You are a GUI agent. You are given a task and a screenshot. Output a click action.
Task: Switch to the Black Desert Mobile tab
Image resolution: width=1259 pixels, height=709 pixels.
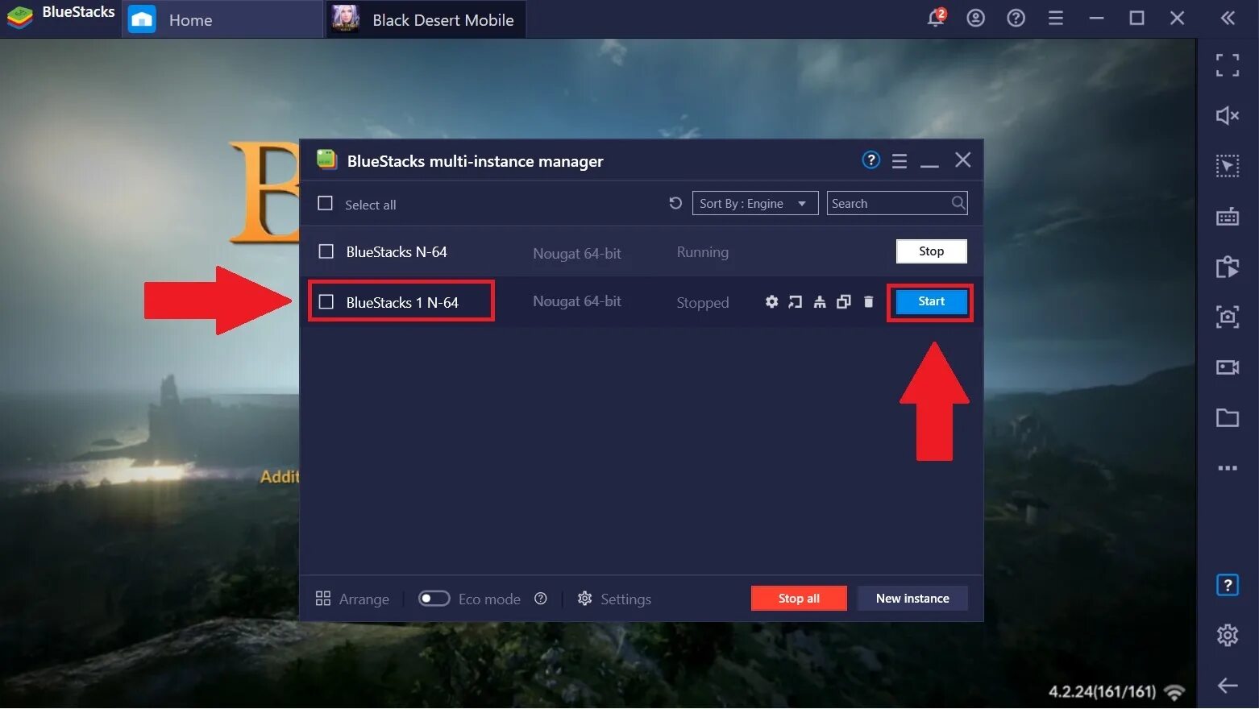pyautogui.click(x=425, y=19)
